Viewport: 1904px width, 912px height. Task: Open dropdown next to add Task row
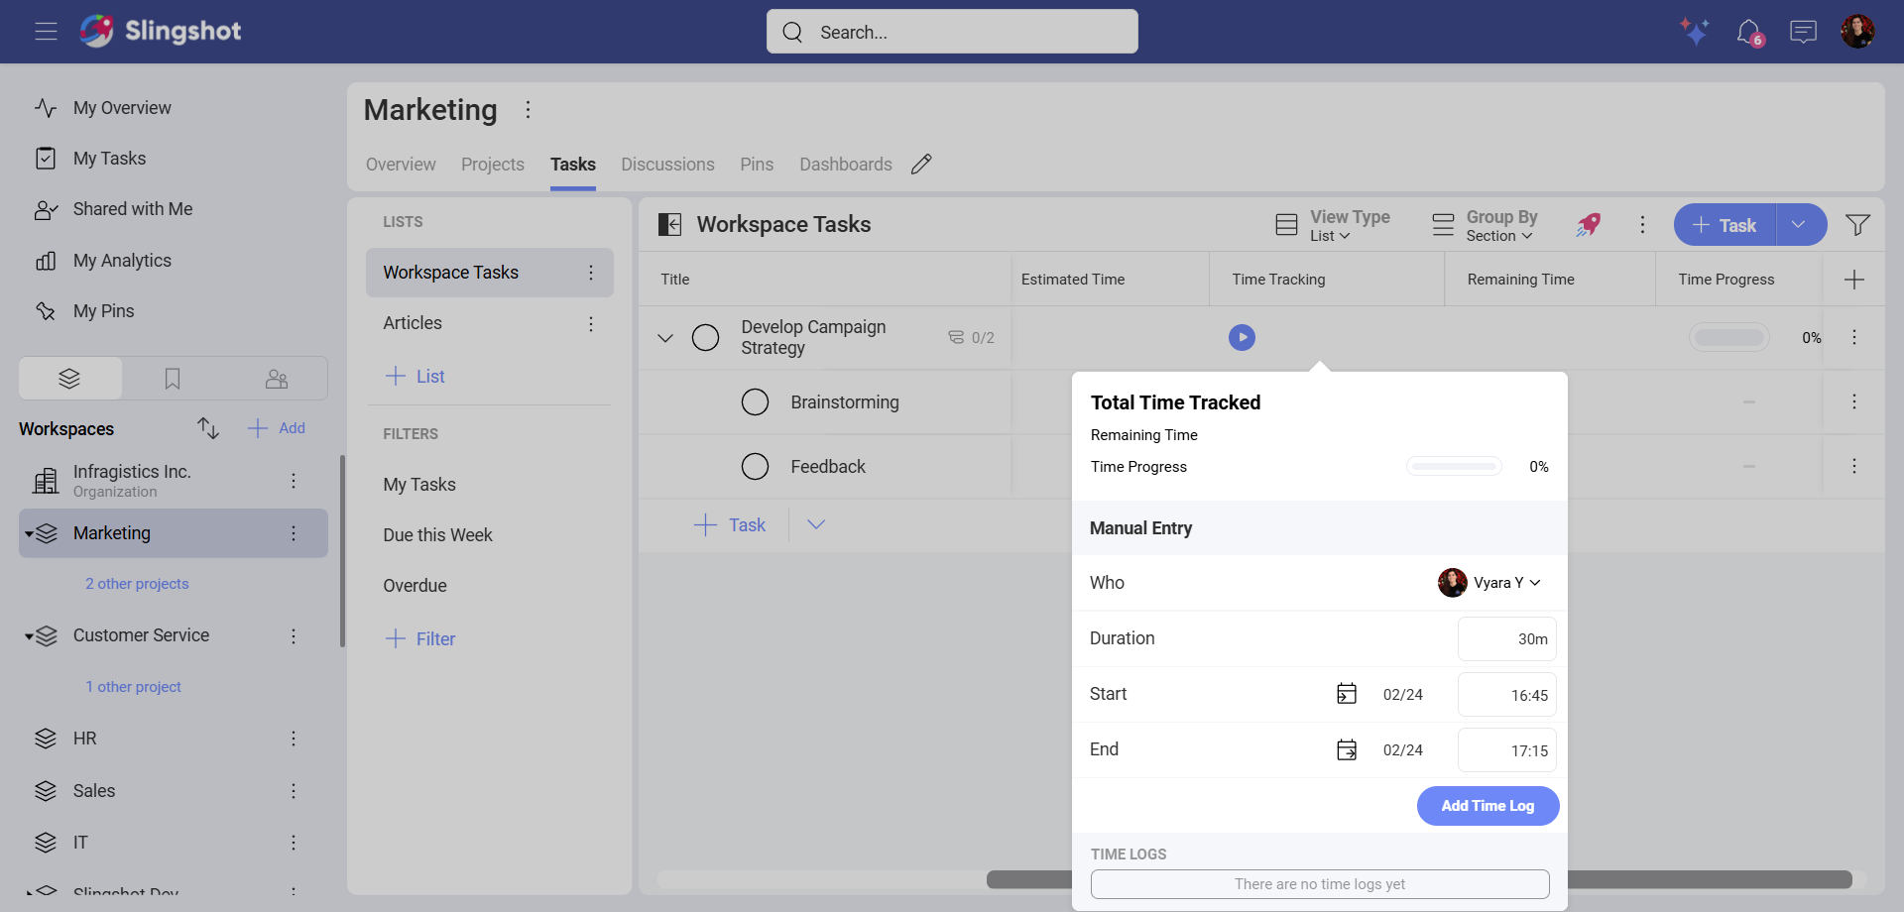point(816,524)
